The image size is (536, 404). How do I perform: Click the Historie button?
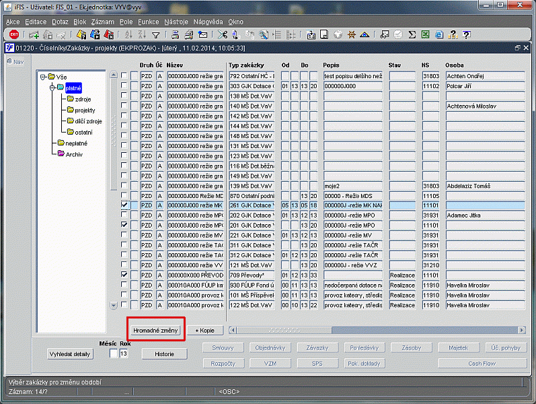point(164,354)
